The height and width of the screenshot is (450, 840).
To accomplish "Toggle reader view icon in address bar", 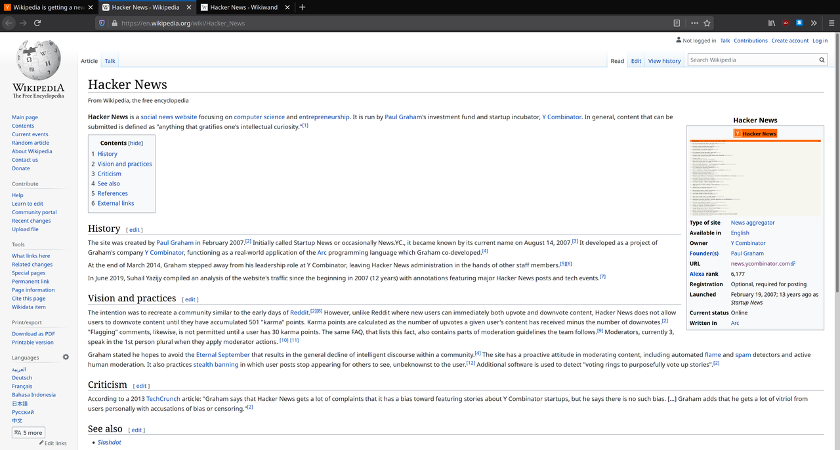I will click(677, 23).
